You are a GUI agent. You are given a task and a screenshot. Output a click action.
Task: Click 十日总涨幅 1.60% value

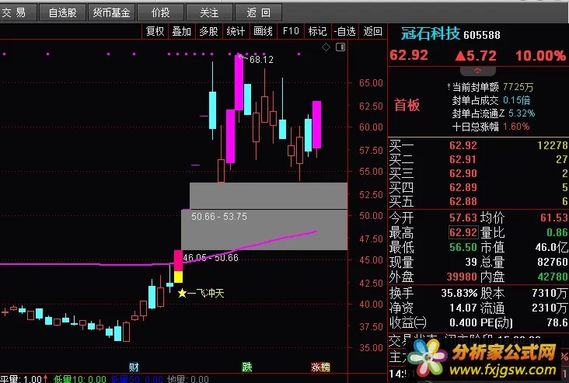[x=516, y=127]
